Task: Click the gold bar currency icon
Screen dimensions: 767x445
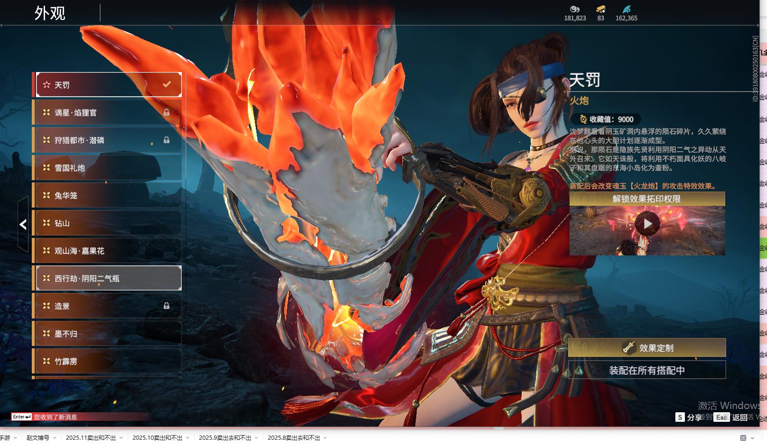Action: [600, 9]
